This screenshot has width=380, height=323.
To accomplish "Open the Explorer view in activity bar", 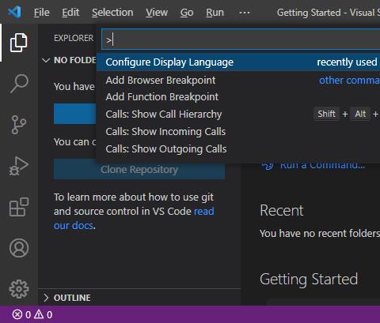I will point(19,42).
